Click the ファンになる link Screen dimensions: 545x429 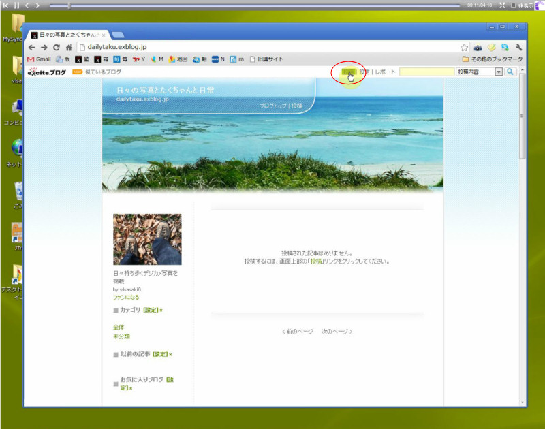coord(126,297)
